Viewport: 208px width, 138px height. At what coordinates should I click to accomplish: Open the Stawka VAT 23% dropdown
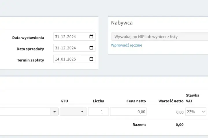196,112
